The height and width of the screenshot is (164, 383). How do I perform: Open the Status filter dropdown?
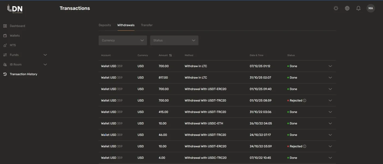[174, 40]
